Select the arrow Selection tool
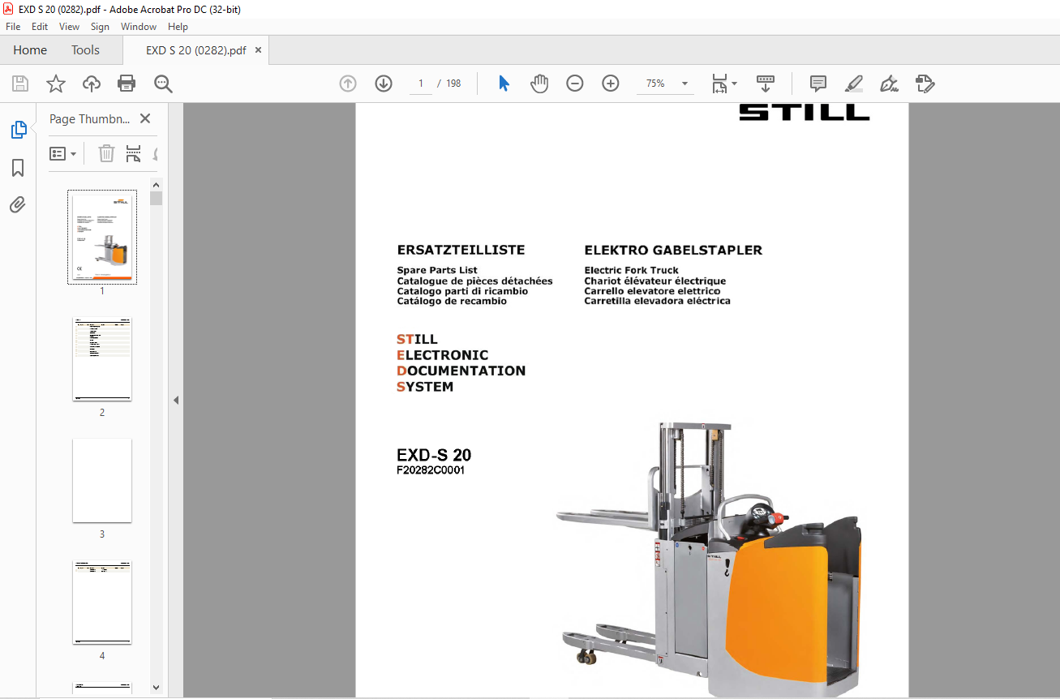The height and width of the screenshot is (699, 1060). [504, 84]
